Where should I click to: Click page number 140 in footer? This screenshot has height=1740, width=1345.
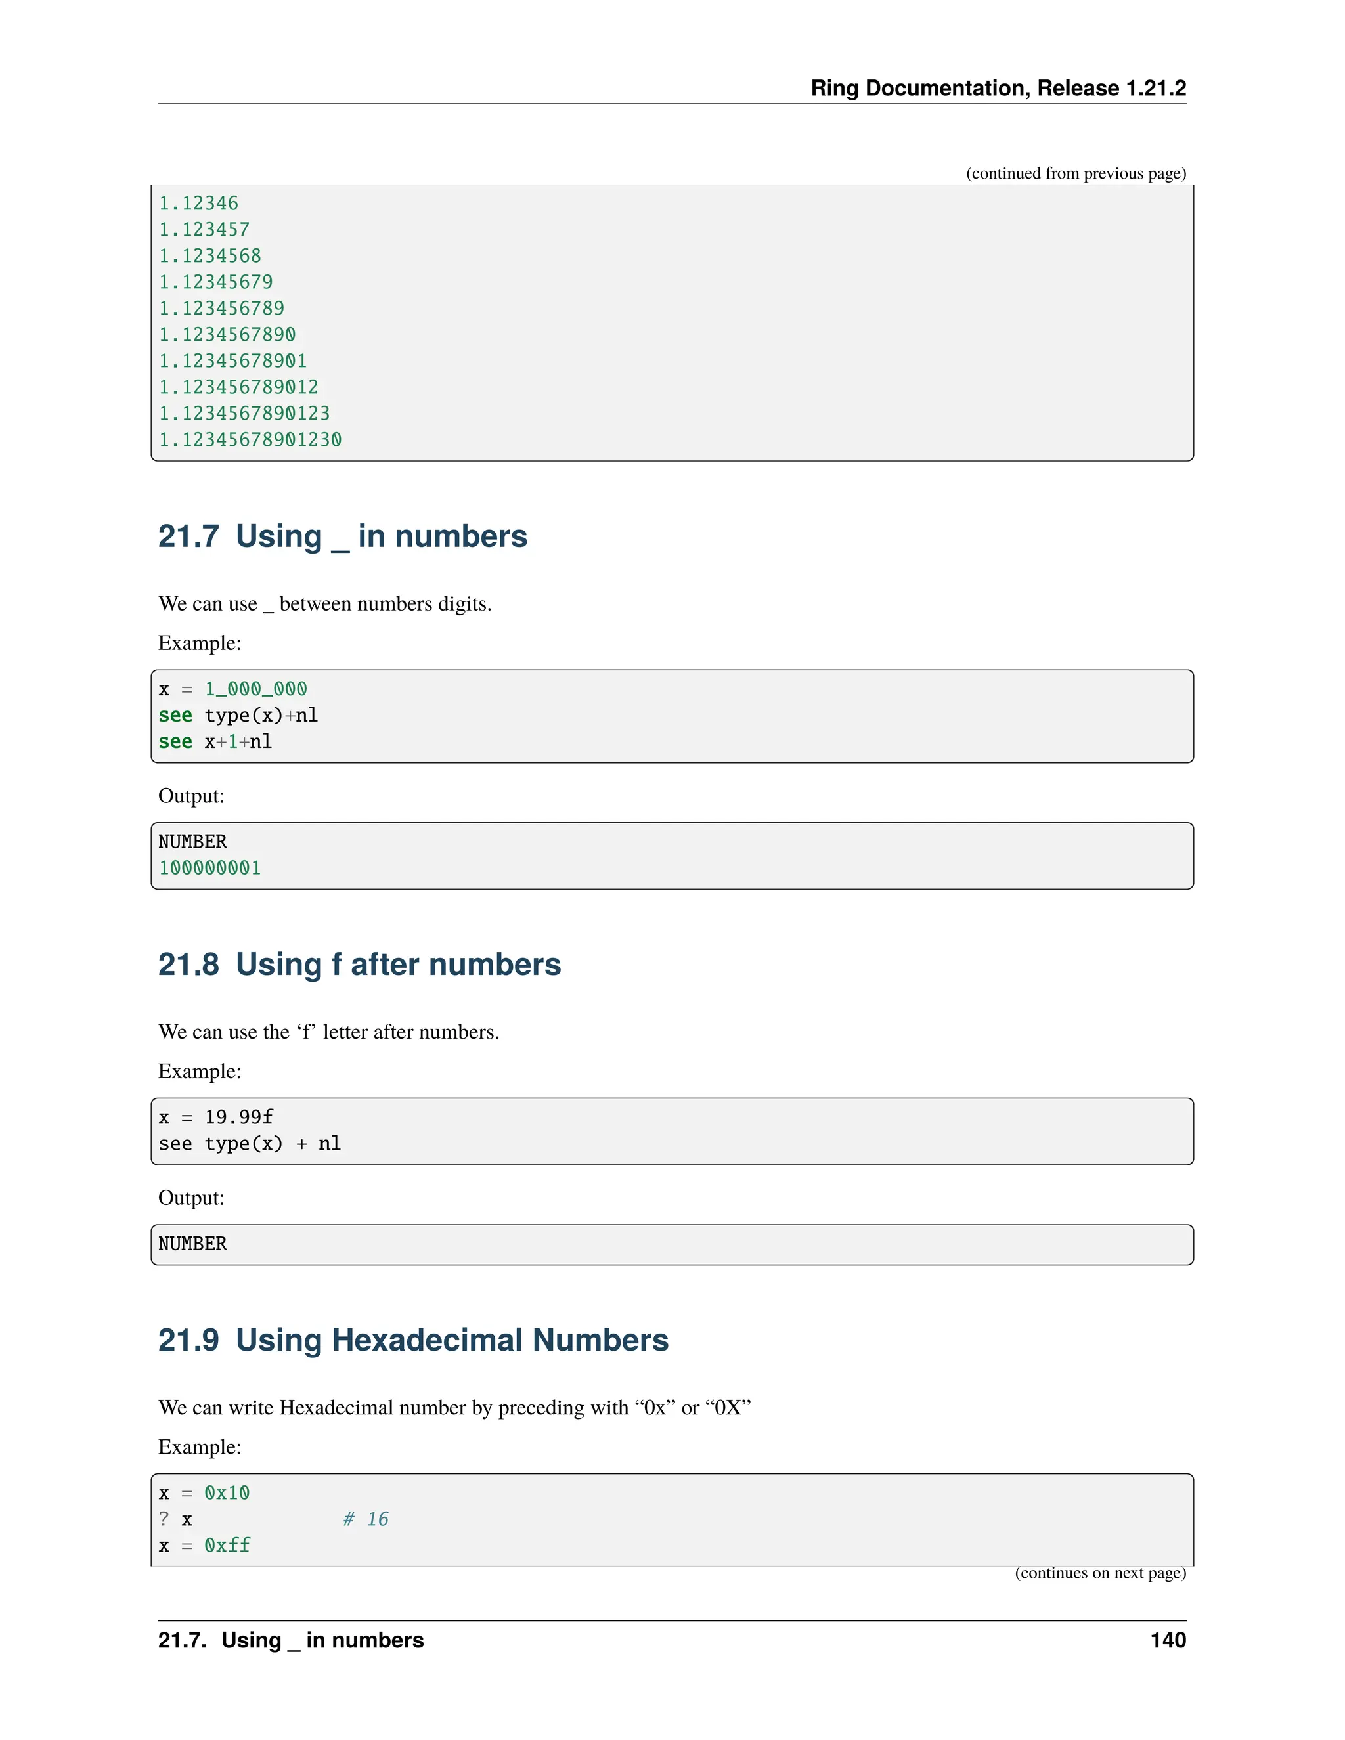coord(1167,1640)
